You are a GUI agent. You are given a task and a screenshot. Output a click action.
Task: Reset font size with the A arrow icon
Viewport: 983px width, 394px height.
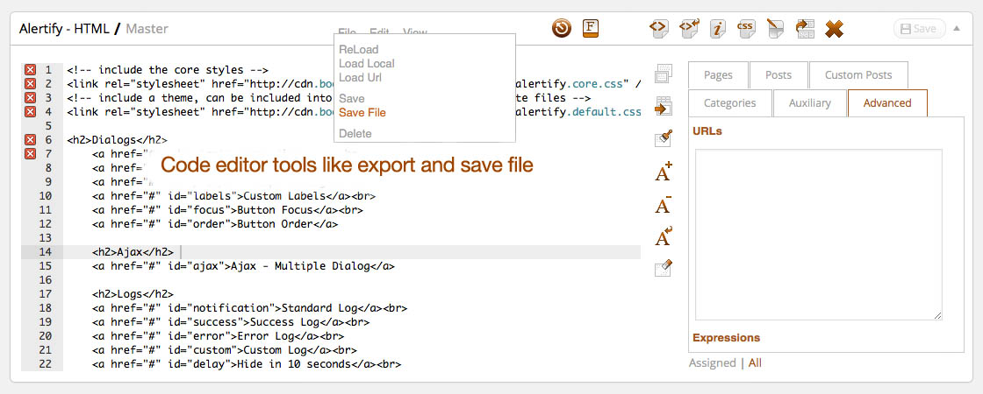pos(664,237)
